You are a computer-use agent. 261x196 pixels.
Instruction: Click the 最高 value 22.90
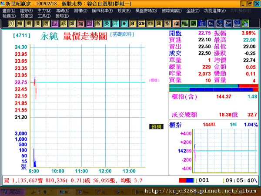(249, 40)
